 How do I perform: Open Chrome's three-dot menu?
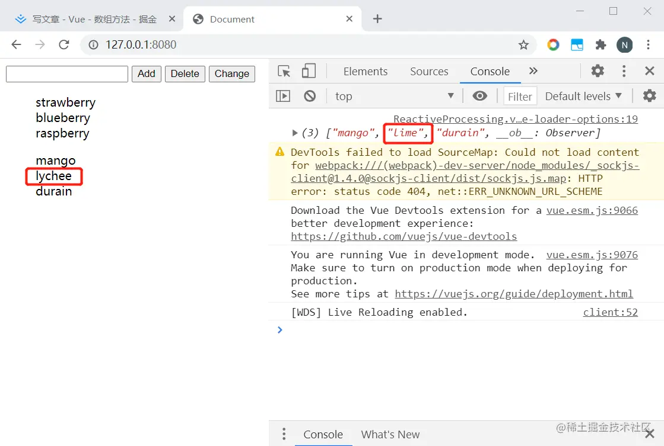tap(648, 44)
